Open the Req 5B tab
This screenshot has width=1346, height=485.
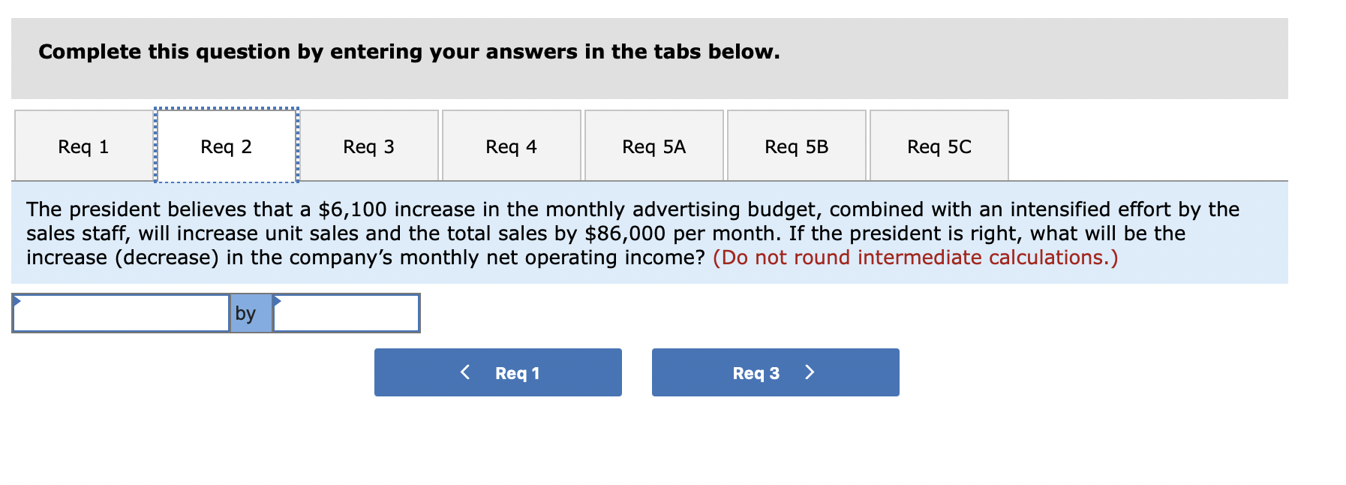(x=796, y=146)
